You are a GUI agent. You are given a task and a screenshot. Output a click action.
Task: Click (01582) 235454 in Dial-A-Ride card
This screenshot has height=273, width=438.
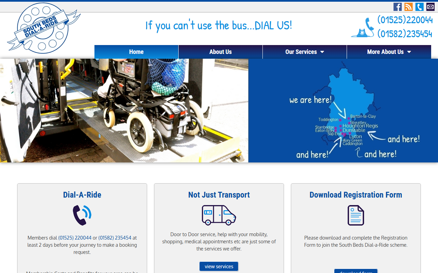(115, 238)
